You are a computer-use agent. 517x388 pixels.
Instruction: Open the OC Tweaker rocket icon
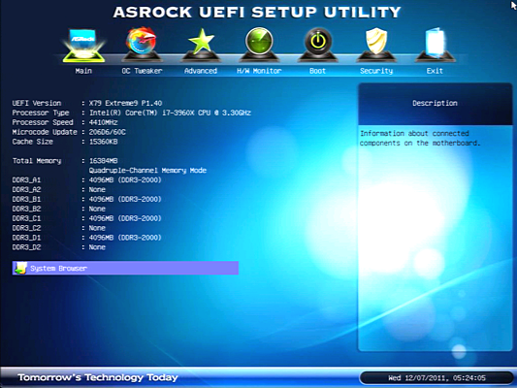pos(142,45)
